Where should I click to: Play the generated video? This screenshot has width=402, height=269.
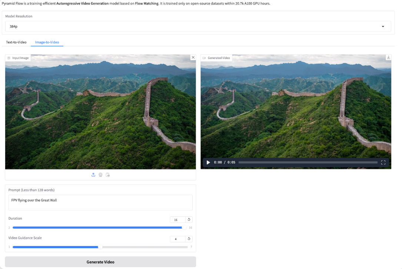click(x=208, y=163)
